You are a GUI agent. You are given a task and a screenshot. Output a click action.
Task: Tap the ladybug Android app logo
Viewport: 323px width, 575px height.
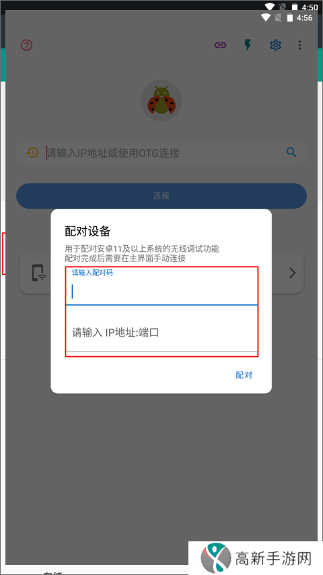161,100
